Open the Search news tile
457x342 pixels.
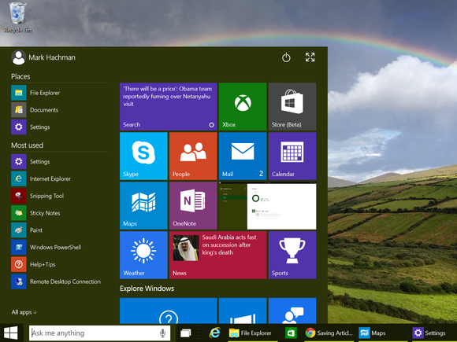168,106
